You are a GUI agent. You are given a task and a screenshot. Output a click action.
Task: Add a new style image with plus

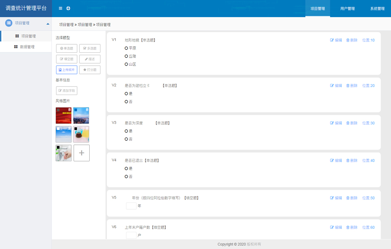(x=81, y=153)
